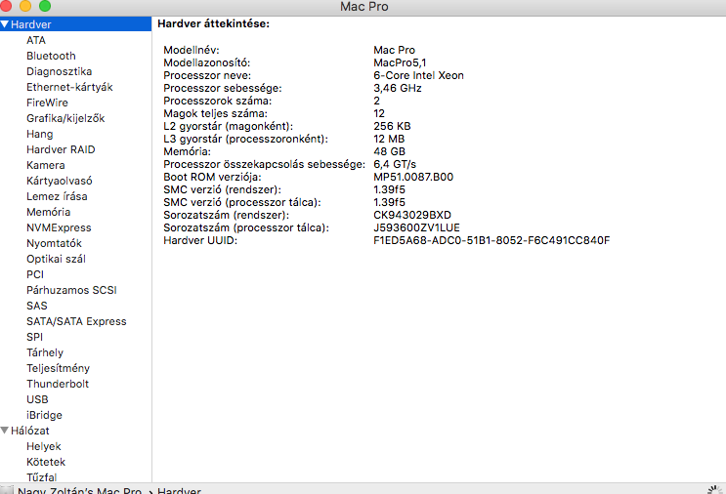The image size is (726, 494).
Task: Select Párhuzamos SCSI in the sidebar
Action: (71, 290)
